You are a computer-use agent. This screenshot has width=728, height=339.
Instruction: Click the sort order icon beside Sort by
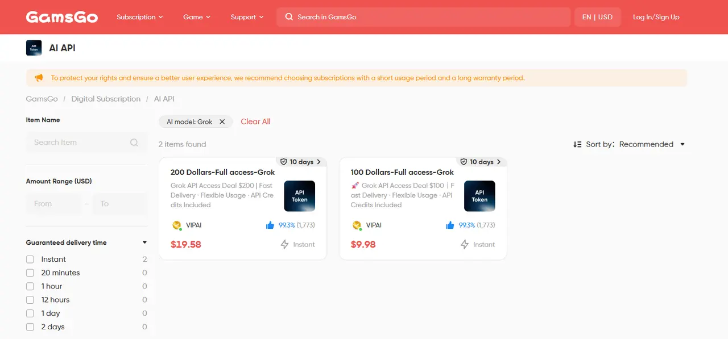(x=577, y=144)
